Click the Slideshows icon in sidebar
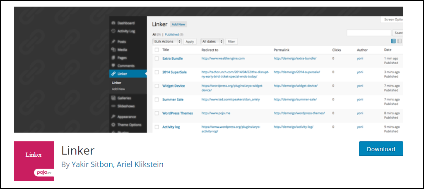 (x=113, y=106)
